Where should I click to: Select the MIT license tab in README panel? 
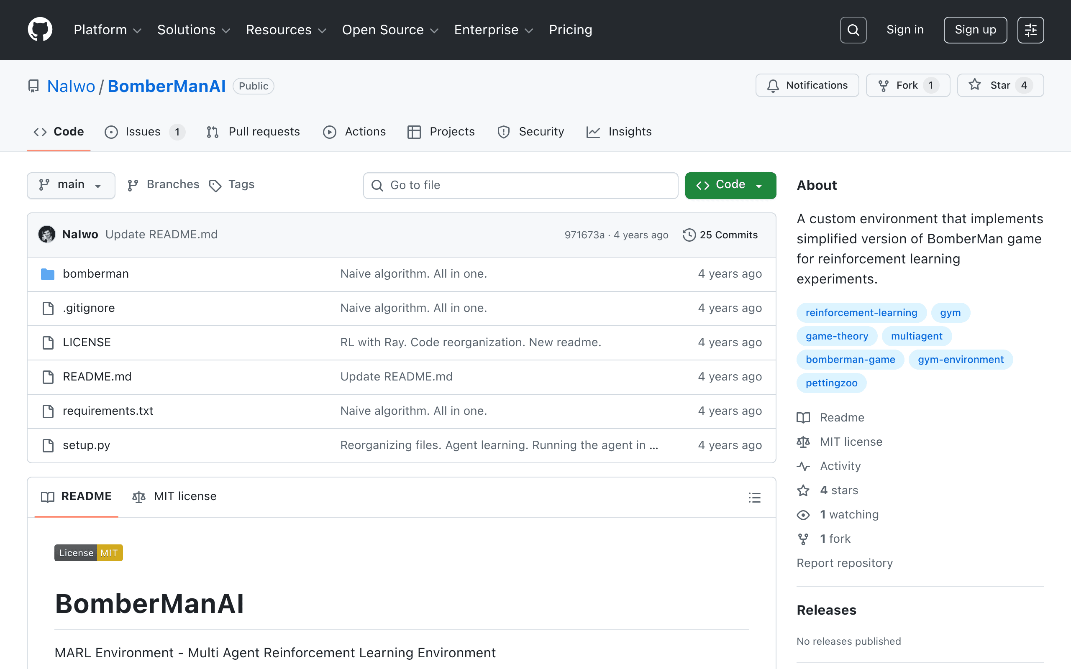click(174, 496)
